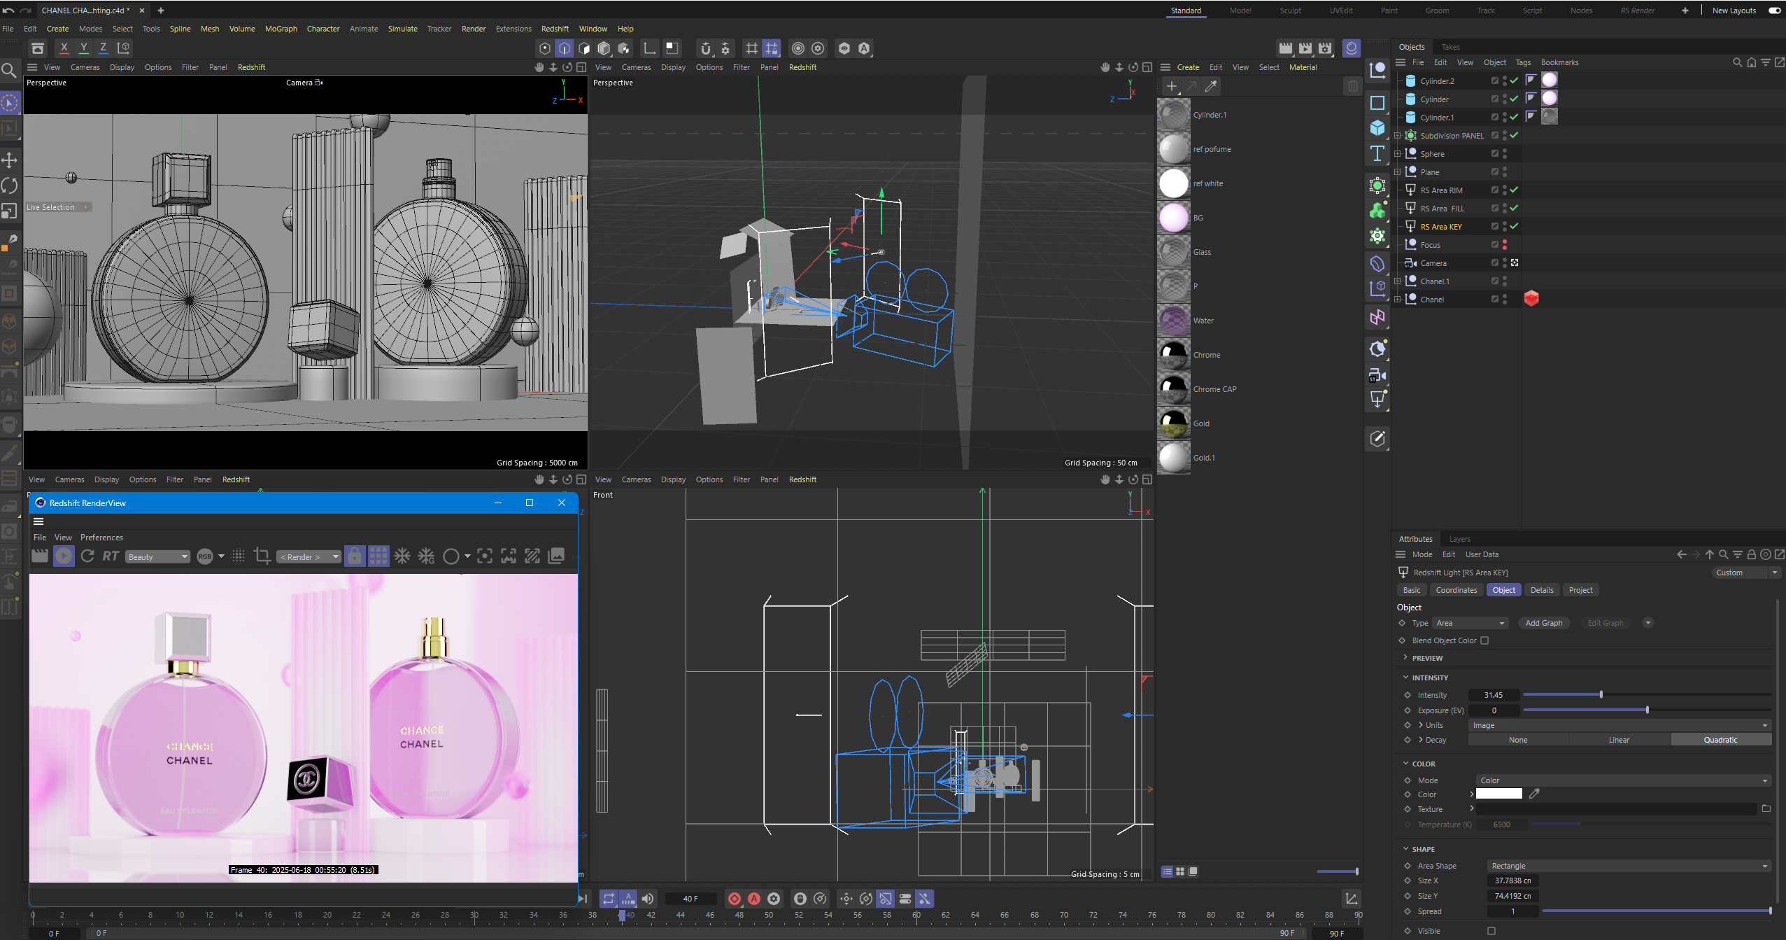Click the Redshift RenderView refresh icon
This screenshot has height=940, width=1786.
(87, 556)
